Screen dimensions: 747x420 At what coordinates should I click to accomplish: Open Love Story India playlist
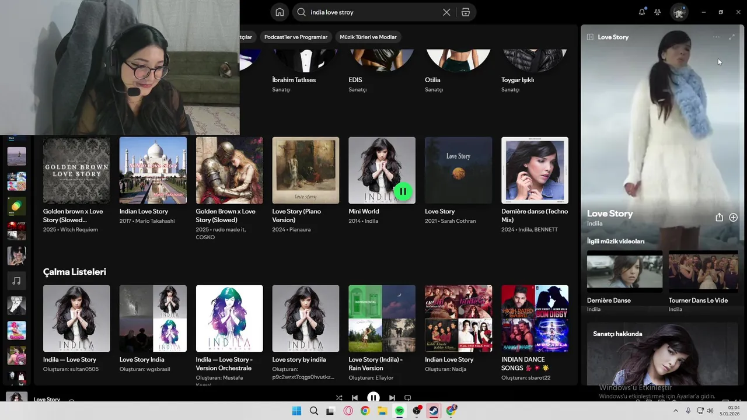153,318
